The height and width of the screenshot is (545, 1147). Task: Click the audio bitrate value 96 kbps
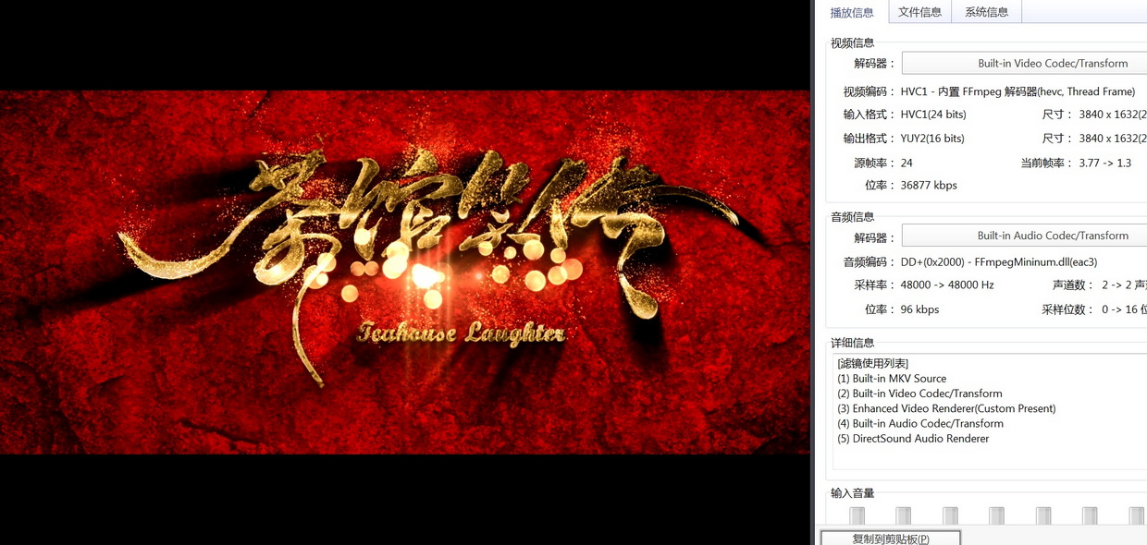919,309
